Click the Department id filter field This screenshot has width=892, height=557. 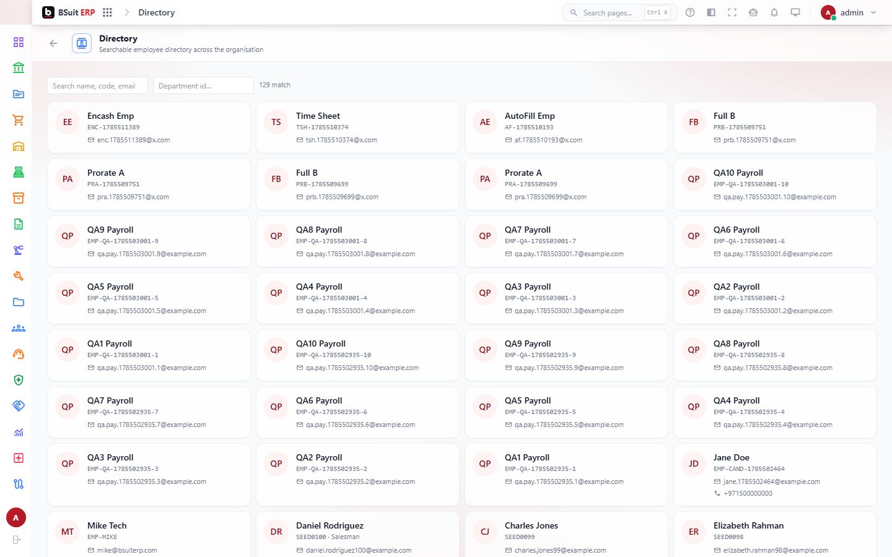(203, 85)
